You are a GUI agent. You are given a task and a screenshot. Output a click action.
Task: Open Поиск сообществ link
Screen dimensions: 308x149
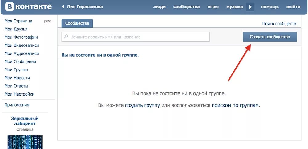[279, 24]
